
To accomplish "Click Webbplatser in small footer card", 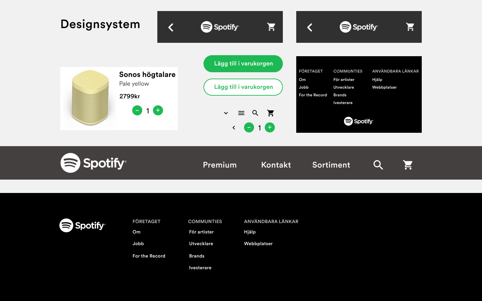I will [384, 87].
